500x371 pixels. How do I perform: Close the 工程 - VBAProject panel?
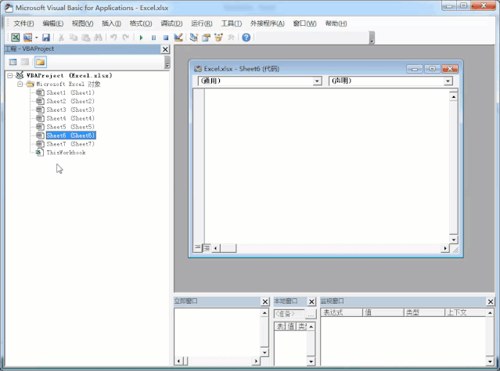tap(165, 49)
